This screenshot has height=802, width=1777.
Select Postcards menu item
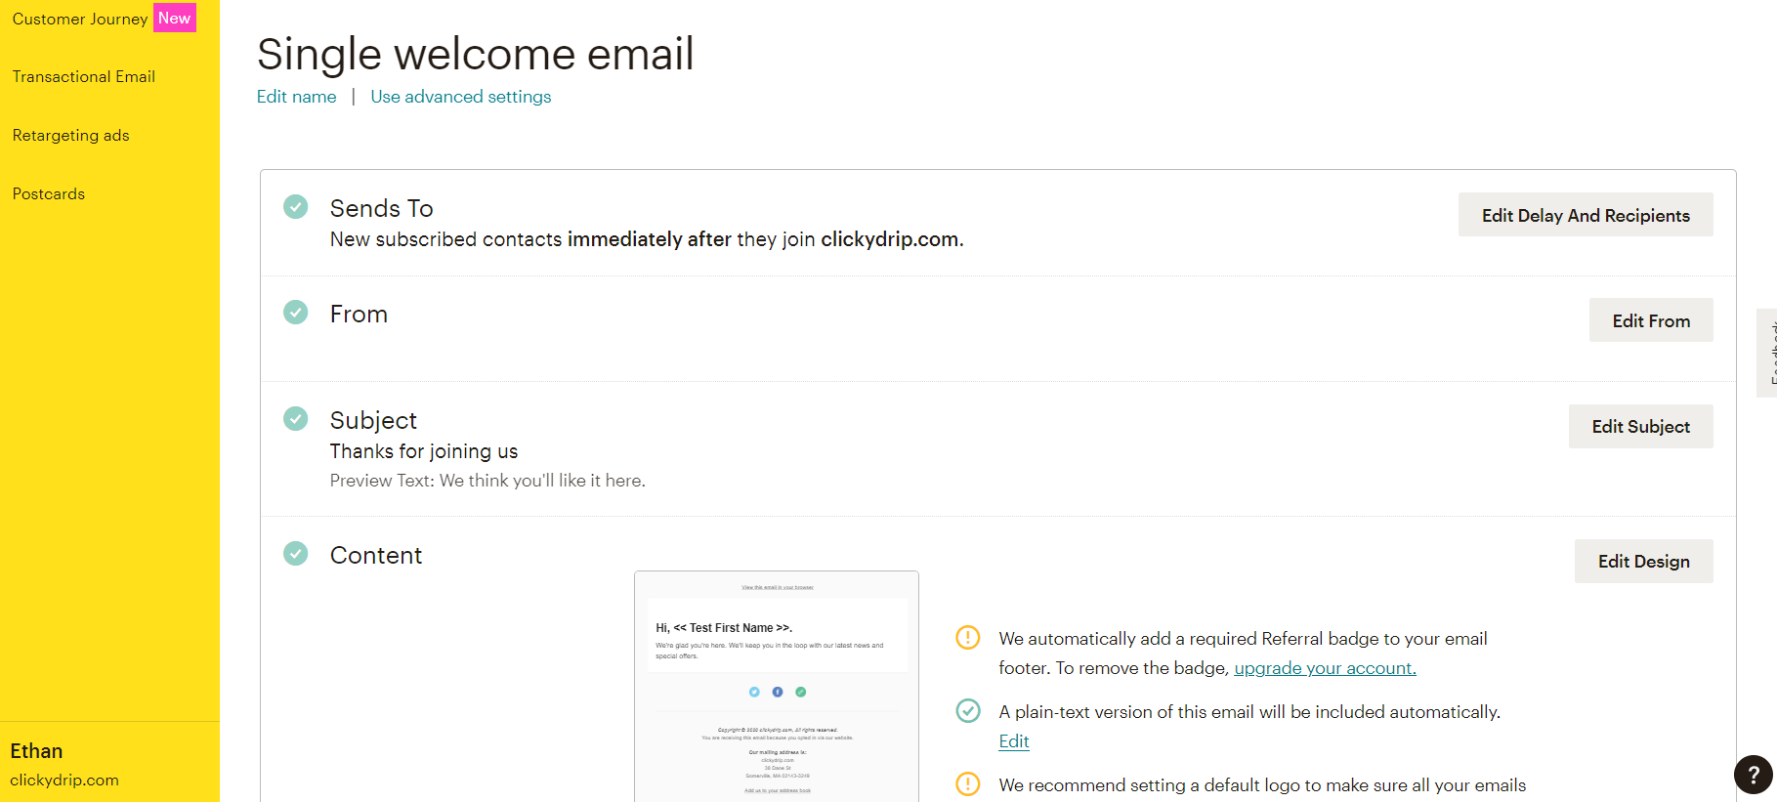(x=49, y=193)
